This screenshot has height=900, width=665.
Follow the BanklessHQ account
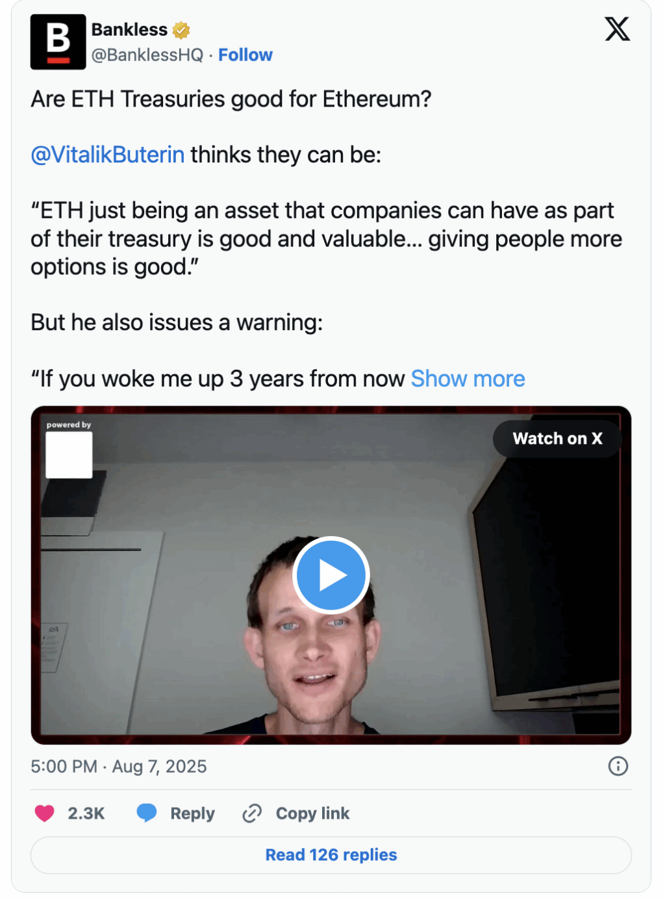tap(245, 55)
